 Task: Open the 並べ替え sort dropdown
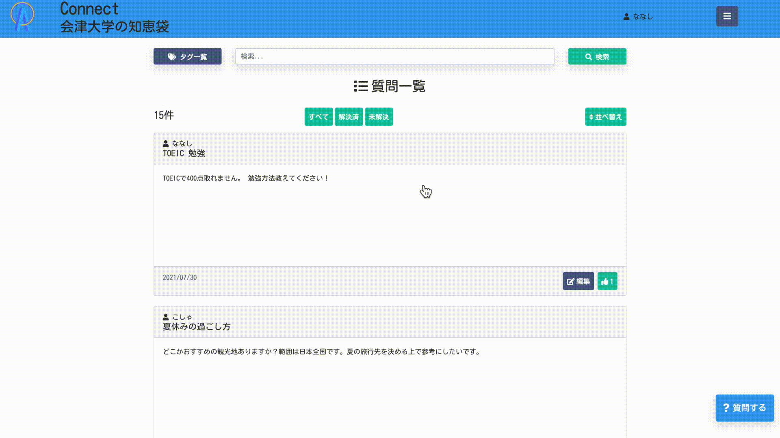pos(605,117)
